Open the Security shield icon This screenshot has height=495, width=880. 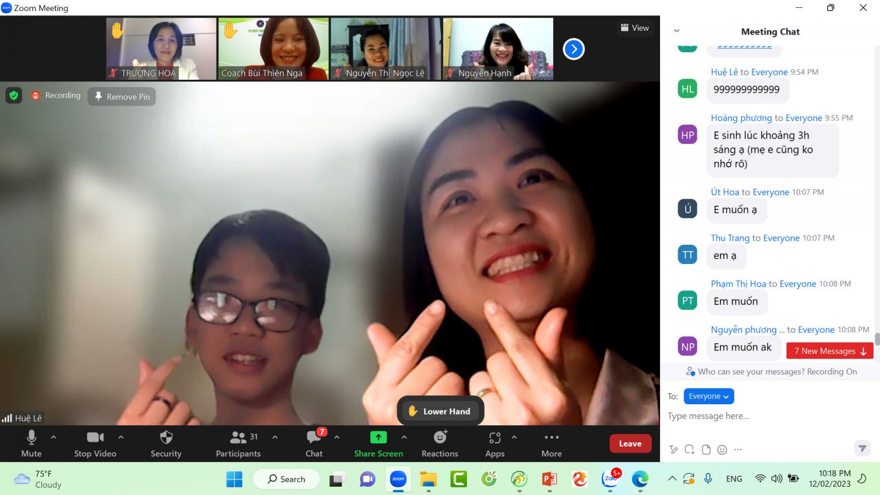coord(166,438)
